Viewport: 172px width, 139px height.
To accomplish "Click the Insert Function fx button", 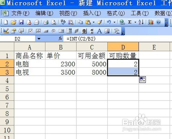I will 60,39.
